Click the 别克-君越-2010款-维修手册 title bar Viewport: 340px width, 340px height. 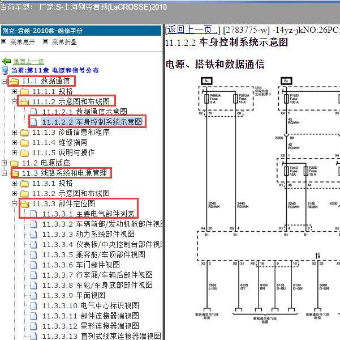coord(81,31)
